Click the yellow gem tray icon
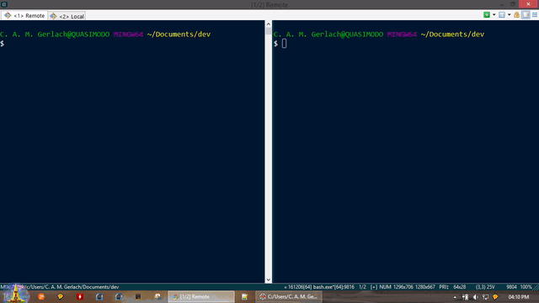This screenshot has width=539, height=303. coord(495,297)
